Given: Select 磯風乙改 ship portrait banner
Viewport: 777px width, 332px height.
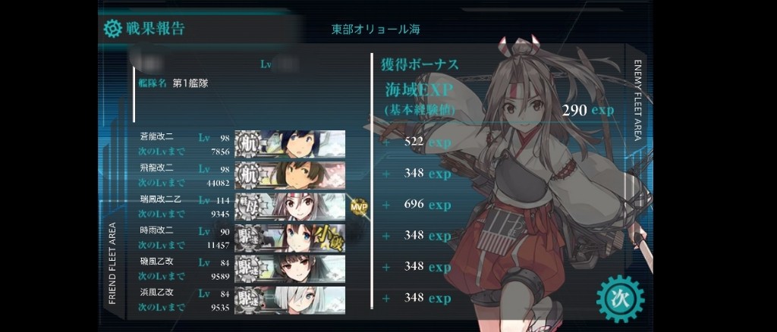Looking at the screenshot, I should click(290, 268).
